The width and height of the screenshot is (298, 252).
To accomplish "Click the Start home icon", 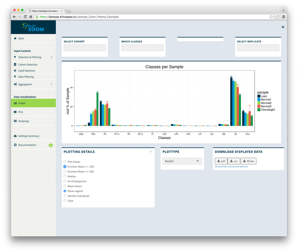I will coord(15,38).
